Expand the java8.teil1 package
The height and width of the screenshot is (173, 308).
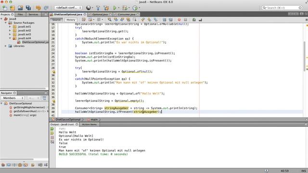pos(10,26)
